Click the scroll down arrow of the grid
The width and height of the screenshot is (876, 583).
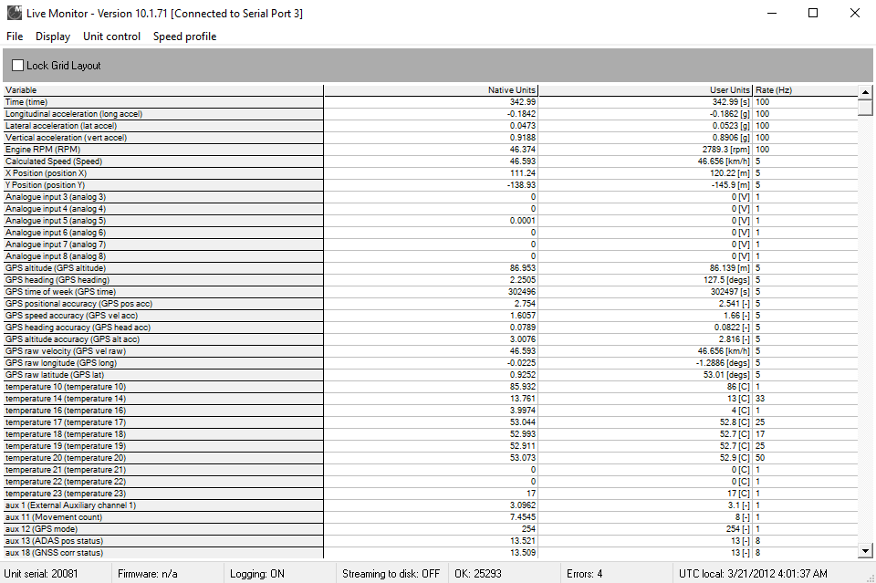(x=865, y=551)
